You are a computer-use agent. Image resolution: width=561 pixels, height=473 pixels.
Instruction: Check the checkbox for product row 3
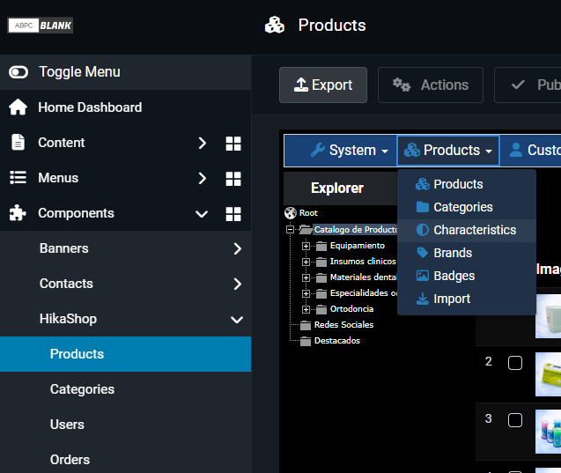(x=515, y=419)
